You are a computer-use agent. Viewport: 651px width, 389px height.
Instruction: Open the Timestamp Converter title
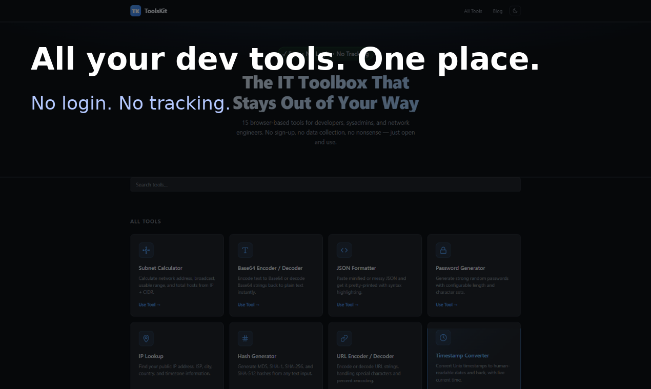click(462, 355)
